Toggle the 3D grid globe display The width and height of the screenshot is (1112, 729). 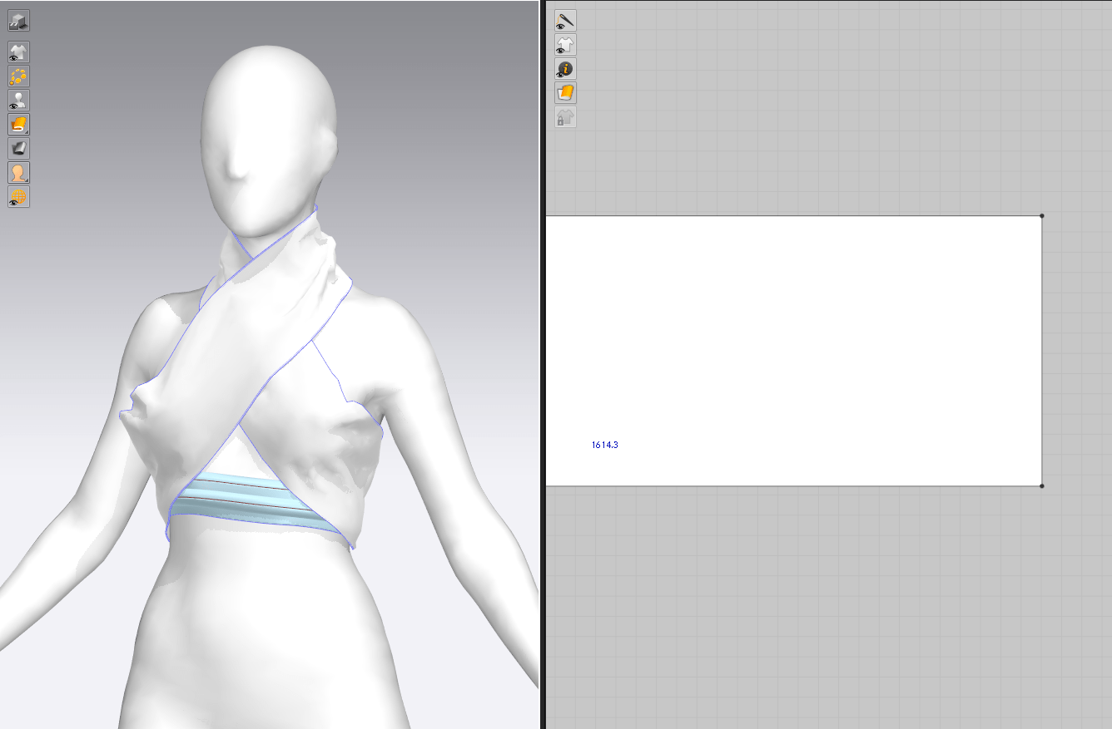click(x=18, y=197)
